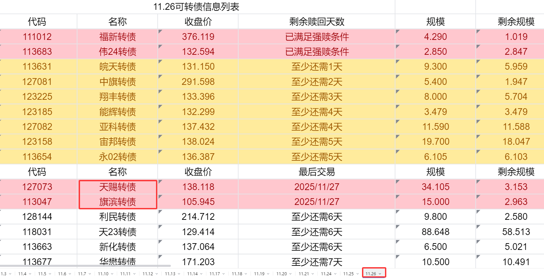
Task: Select the 利民转债 name cell
Action: [118, 216]
